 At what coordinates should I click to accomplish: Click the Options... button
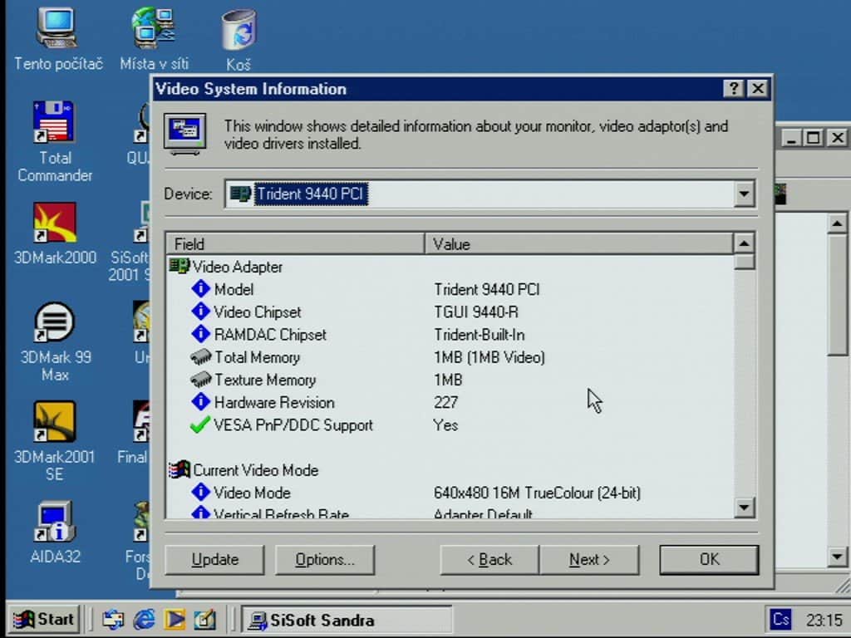[325, 559]
